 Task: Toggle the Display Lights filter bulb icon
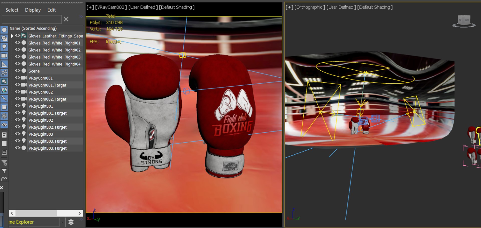(4, 47)
